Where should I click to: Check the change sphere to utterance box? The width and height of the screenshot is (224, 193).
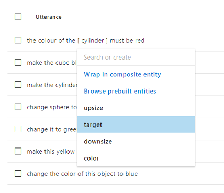coord(18,107)
